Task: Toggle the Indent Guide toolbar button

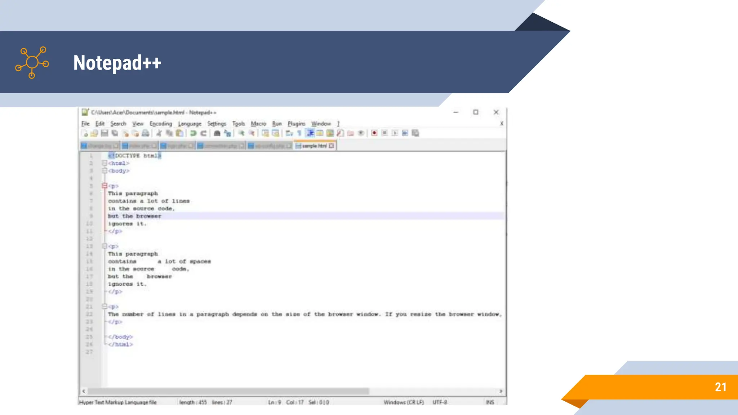Action: point(310,133)
